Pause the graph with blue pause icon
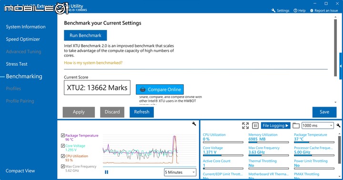Screen dimensions: 343x180 (107, 172)
